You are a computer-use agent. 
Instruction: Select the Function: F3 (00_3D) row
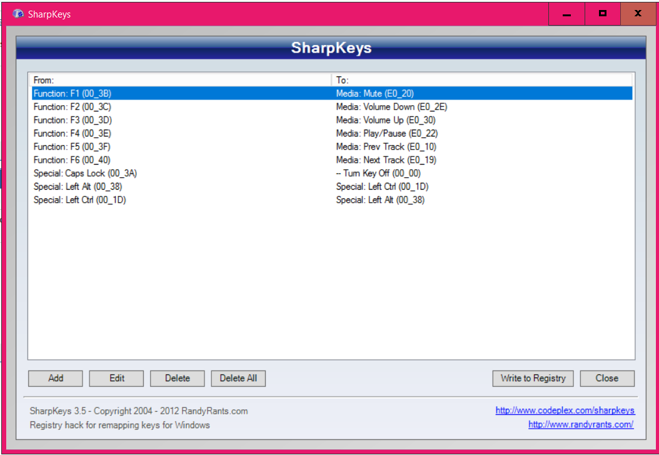pyautogui.click(x=332, y=120)
